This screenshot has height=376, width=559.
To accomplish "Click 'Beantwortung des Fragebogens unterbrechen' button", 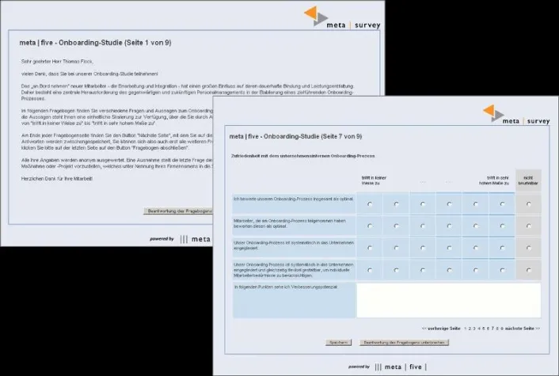I will [405, 343].
